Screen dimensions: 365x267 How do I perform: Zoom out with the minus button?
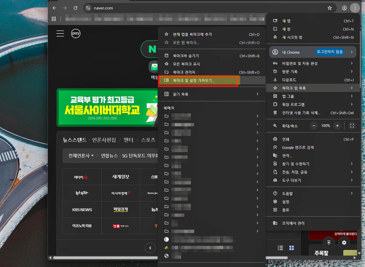(314, 126)
